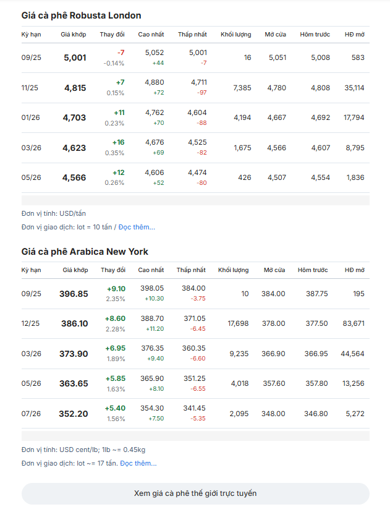Image resolution: width=390 pixels, height=512 pixels.
Task: Open 'Đọc thêm...' link under Robusta table
Action: pyautogui.click(x=137, y=227)
